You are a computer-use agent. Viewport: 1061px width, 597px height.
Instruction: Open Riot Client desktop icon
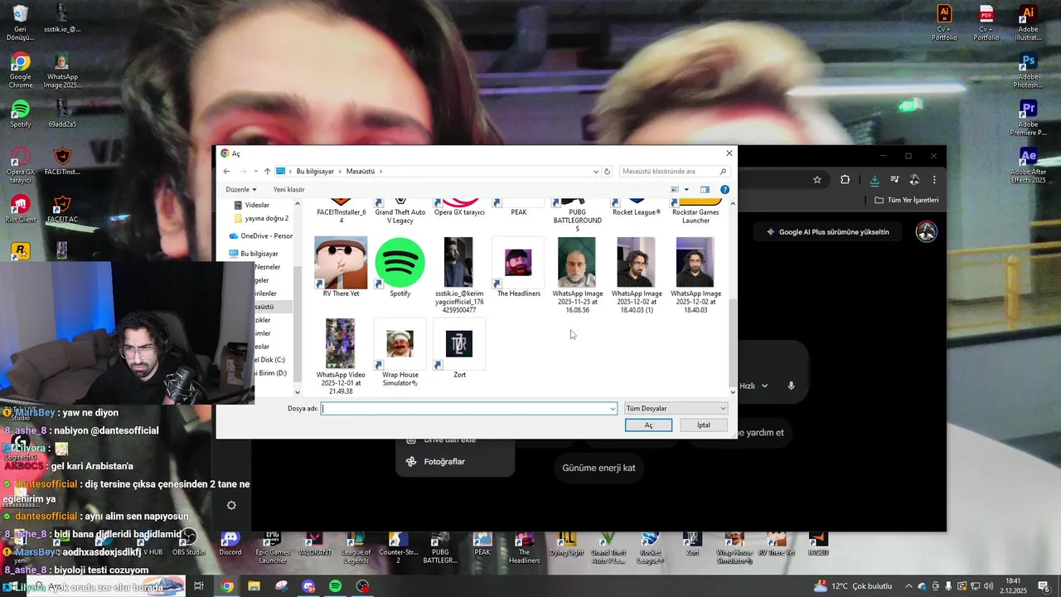pos(21,209)
